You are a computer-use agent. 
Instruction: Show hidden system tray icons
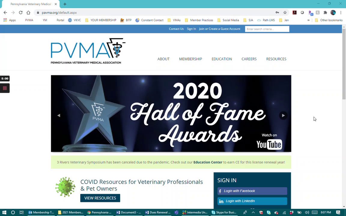[x=253, y=212]
